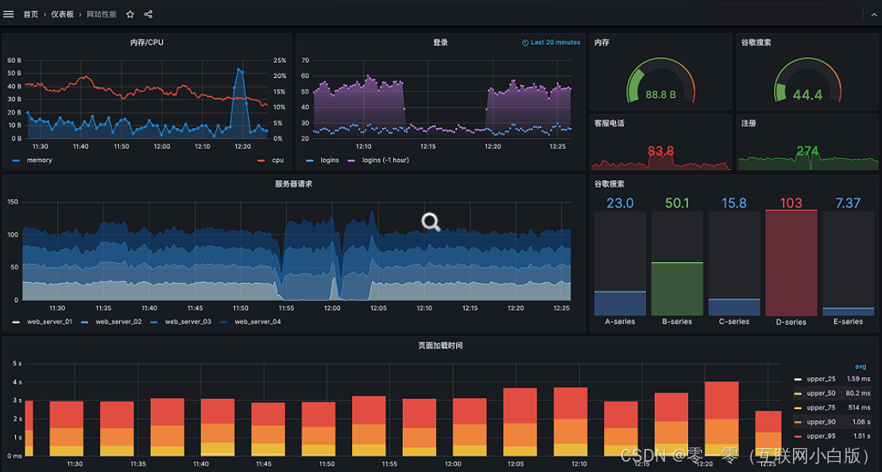This screenshot has width=882, height=472.
Task: Collapse top bar with chevron icon
Action: coord(873,14)
